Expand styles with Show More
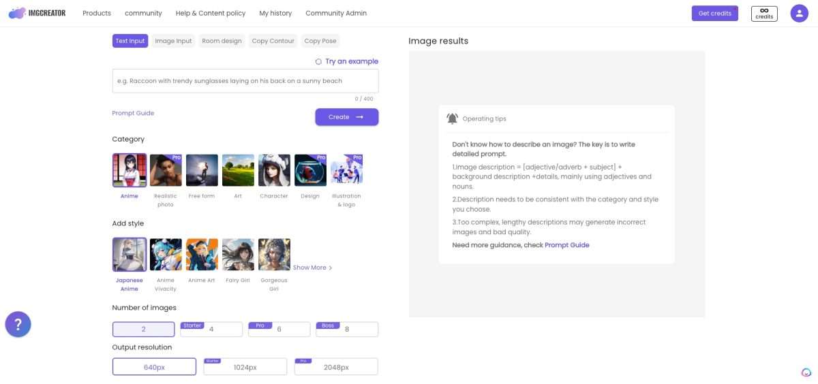This screenshot has width=818, height=384. (313, 268)
